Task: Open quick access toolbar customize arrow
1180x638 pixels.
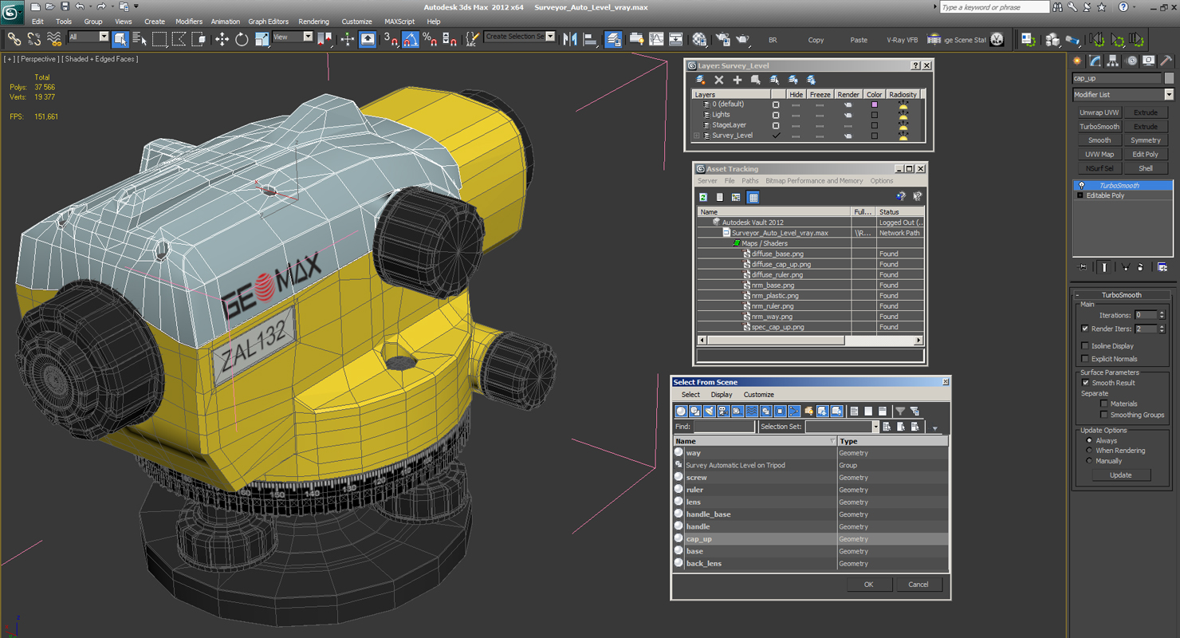Action: point(136,7)
